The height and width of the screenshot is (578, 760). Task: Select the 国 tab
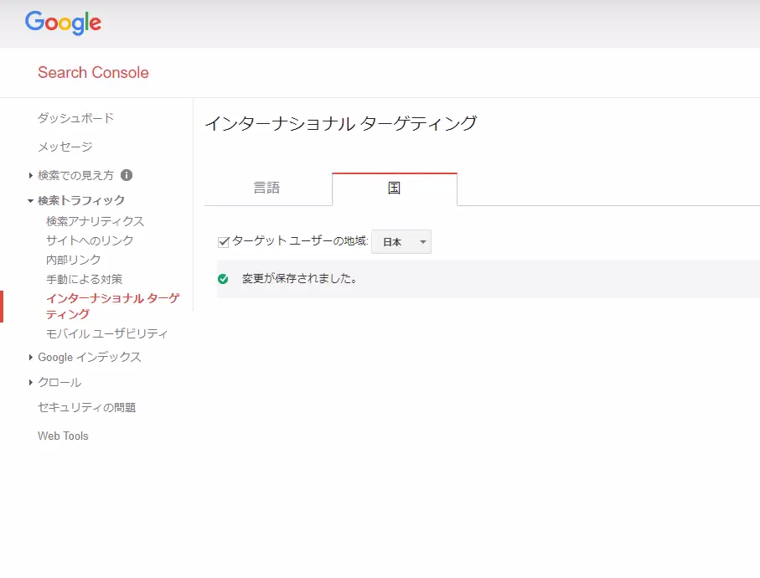click(394, 188)
